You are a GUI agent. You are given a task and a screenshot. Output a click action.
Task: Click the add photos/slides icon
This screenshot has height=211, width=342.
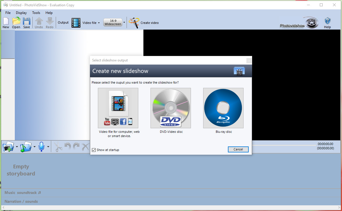click(8, 147)
